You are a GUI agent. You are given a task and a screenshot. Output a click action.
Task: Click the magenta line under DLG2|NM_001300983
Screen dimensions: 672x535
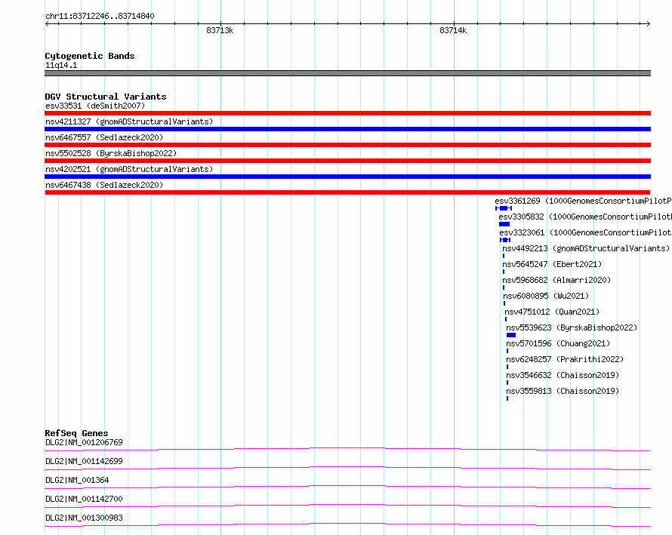tap(347, 524)
